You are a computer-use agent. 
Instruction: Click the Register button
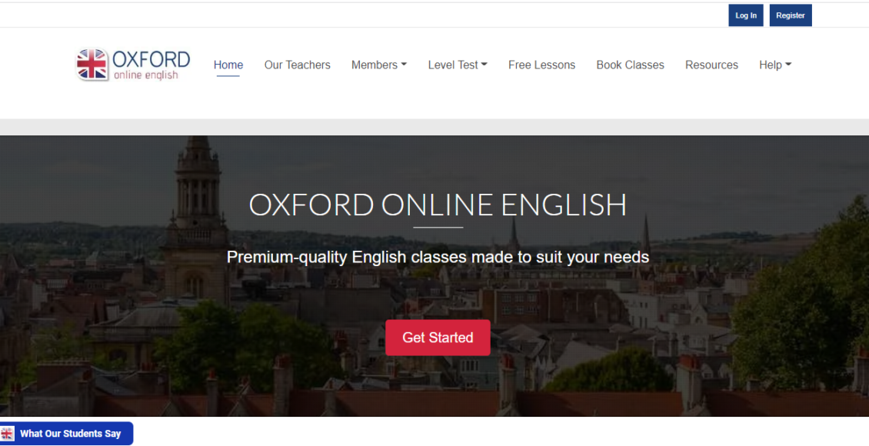791,15
